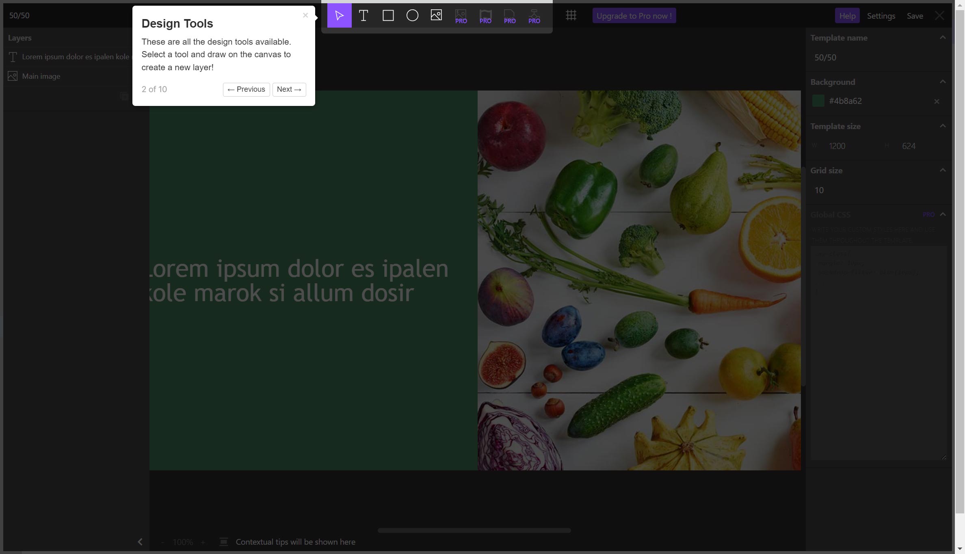Screen dimensions: 965x554
Task: Select the Arrow/Select tool
Action: (x=340, y=15)
